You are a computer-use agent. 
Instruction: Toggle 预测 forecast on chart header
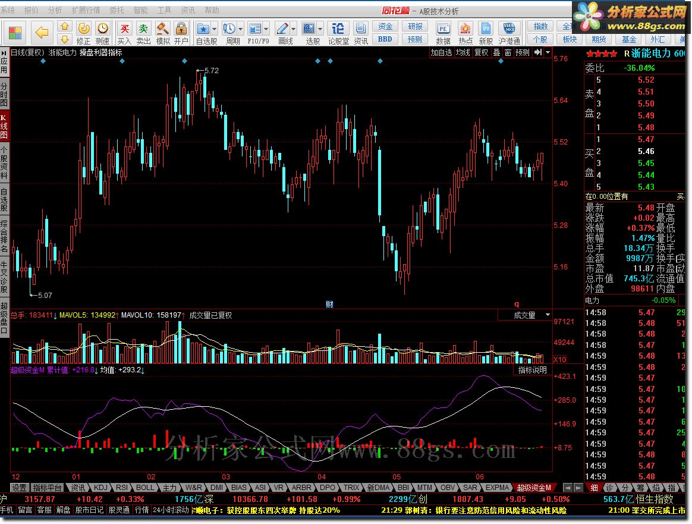[522, 52]
